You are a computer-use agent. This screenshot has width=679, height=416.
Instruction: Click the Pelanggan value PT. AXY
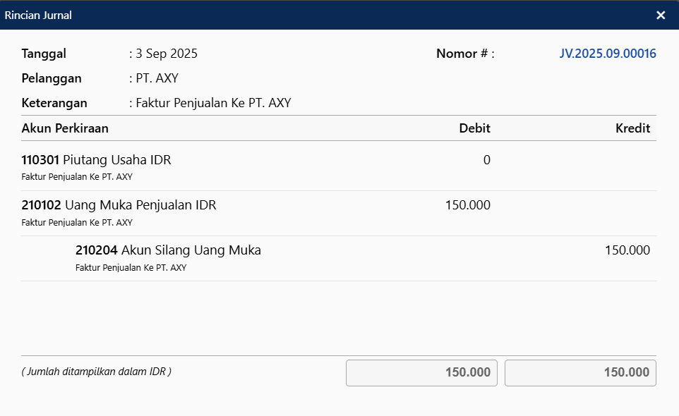coord(157,78)
